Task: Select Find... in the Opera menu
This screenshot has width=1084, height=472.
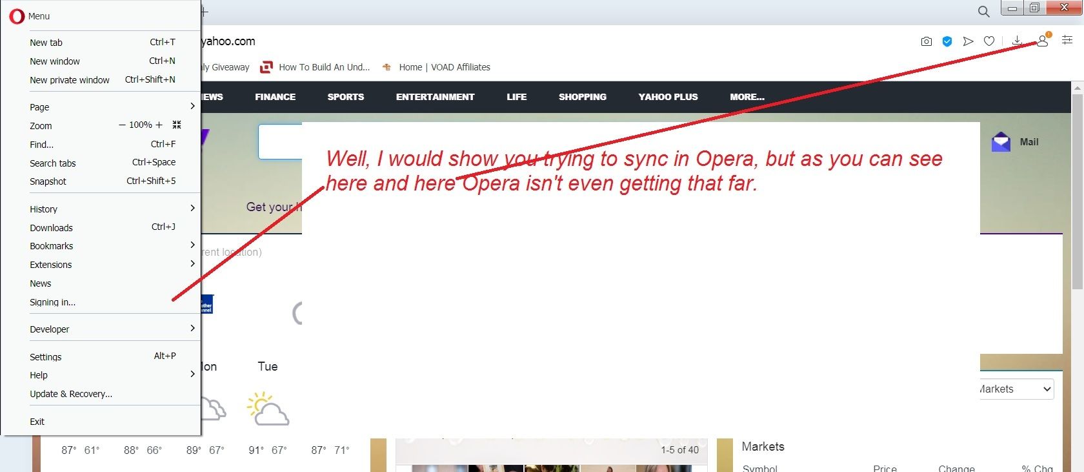Action: pos(101,145)
